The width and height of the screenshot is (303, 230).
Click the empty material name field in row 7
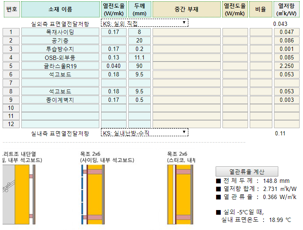(x=60, y=83)
